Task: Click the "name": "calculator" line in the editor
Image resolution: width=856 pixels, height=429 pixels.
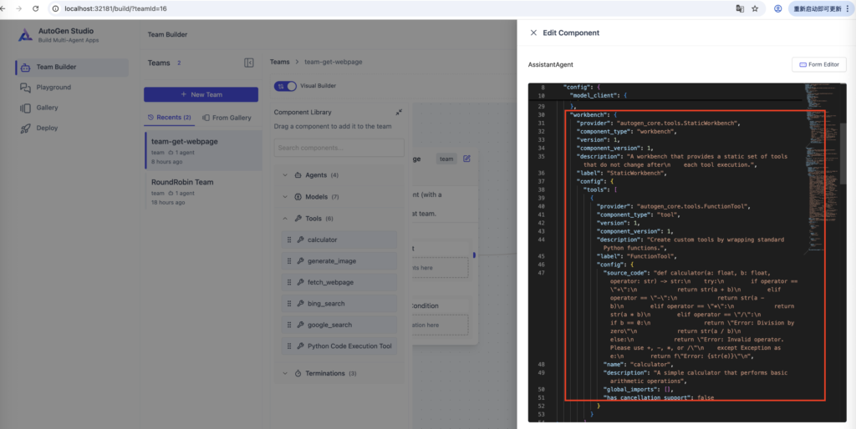Action: (x=639, y=364)
